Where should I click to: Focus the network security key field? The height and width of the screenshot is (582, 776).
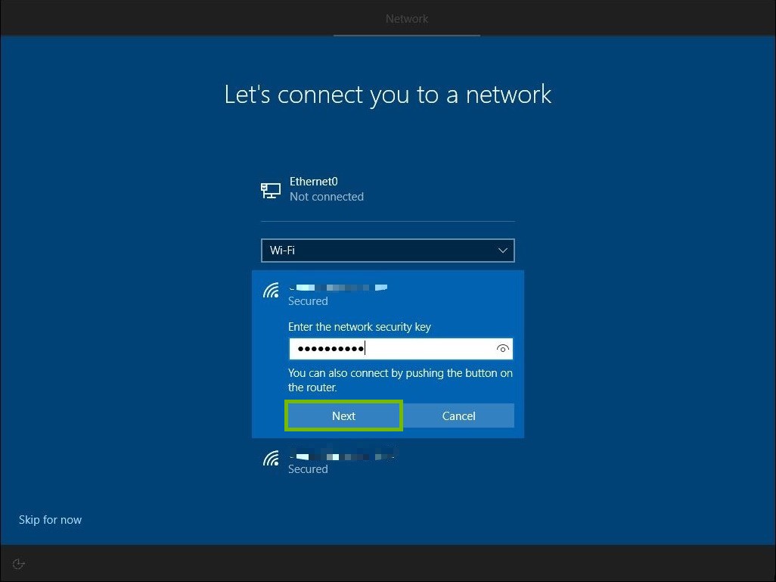coord(400,349)
